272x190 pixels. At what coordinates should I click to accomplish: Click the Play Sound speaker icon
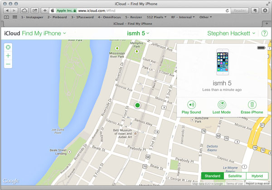191,105
